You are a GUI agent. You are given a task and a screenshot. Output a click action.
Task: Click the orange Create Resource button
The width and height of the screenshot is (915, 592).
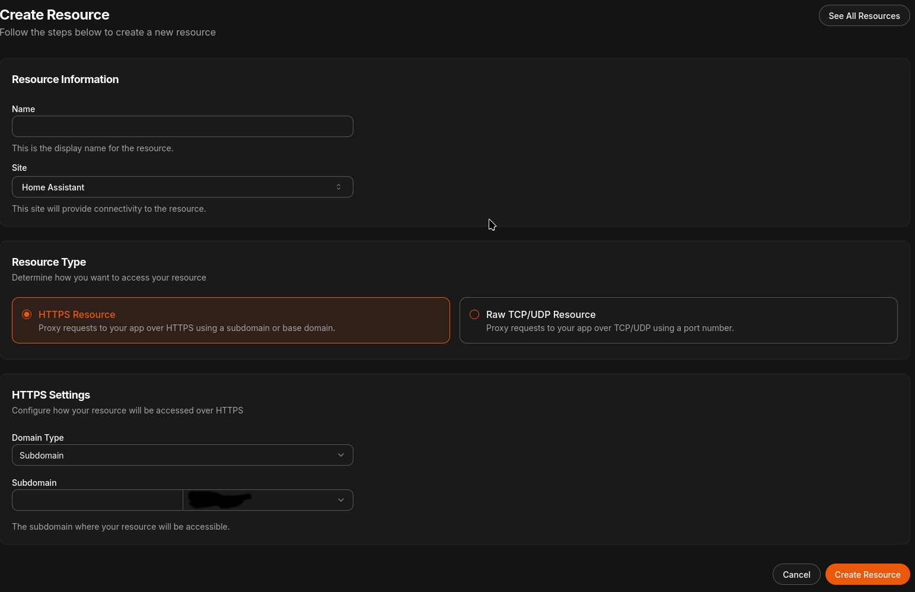[867, 574]
